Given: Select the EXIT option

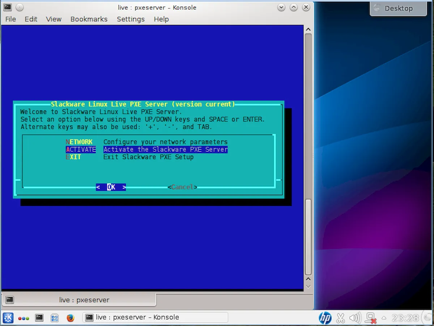Looking at the screenshot, I should point(73,157).
